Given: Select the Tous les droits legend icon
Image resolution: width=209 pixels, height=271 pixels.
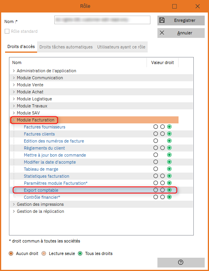Looking at the screenshot, I should click(80, 253).
